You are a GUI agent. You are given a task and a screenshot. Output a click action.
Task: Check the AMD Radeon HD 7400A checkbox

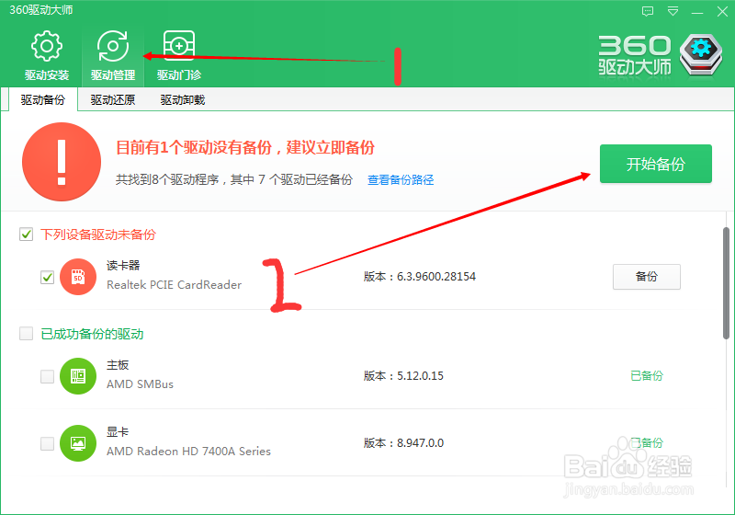tap(48, 443)
